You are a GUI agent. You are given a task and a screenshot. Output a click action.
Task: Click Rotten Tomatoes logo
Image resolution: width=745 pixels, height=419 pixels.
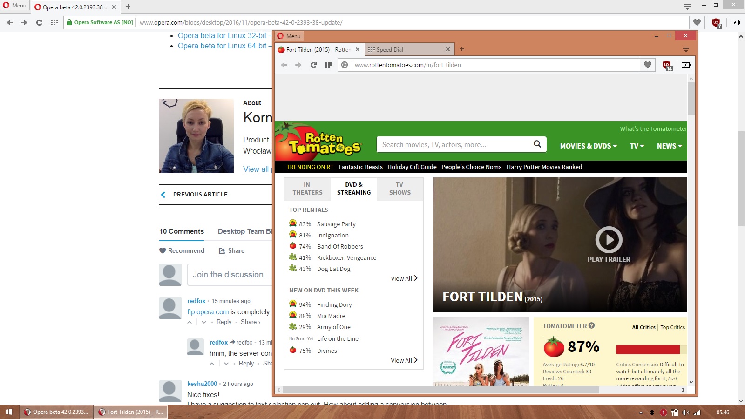click(319, 142)
